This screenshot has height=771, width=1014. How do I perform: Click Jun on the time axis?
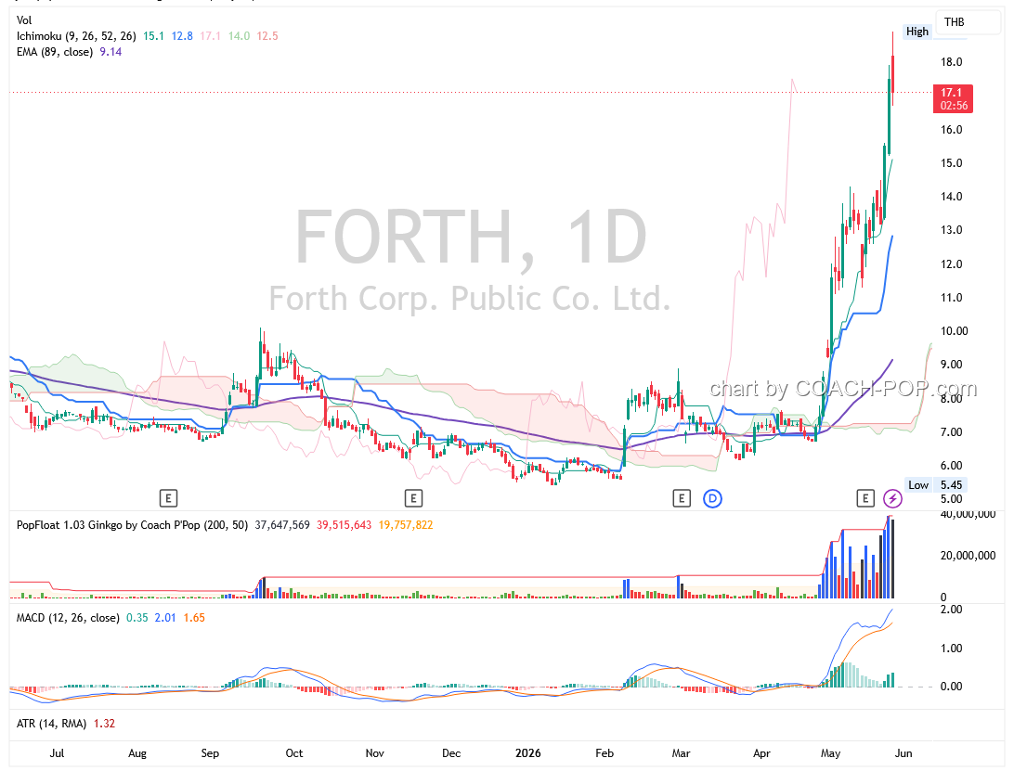903,752
